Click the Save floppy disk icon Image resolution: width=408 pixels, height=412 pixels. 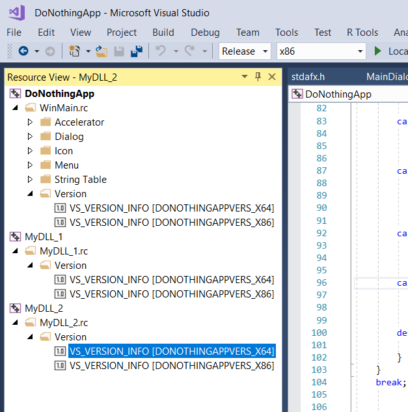click(119, 51)
